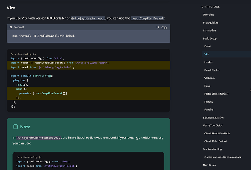Copy the npm install terminal command

coord(162,27)
